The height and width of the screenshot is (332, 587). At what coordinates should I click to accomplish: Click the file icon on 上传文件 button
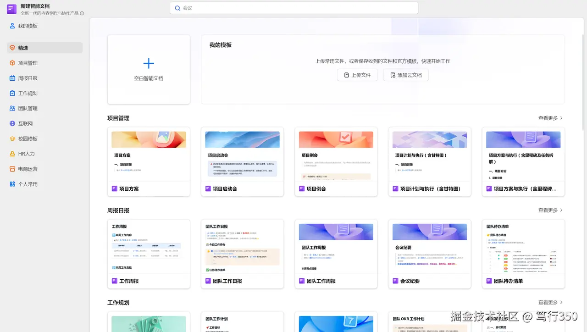click(347, 75)
